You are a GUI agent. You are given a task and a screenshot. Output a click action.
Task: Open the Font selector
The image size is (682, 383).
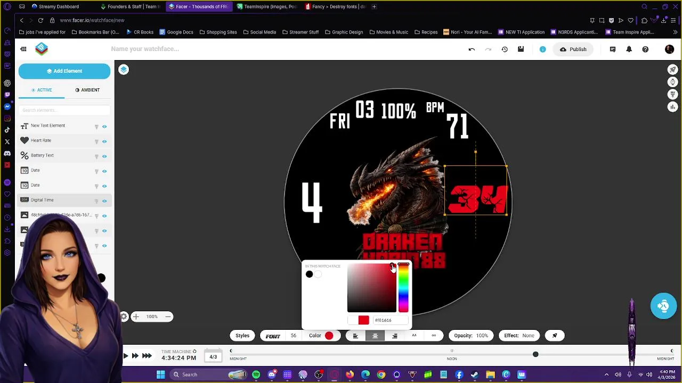click(x=273, y=336)
